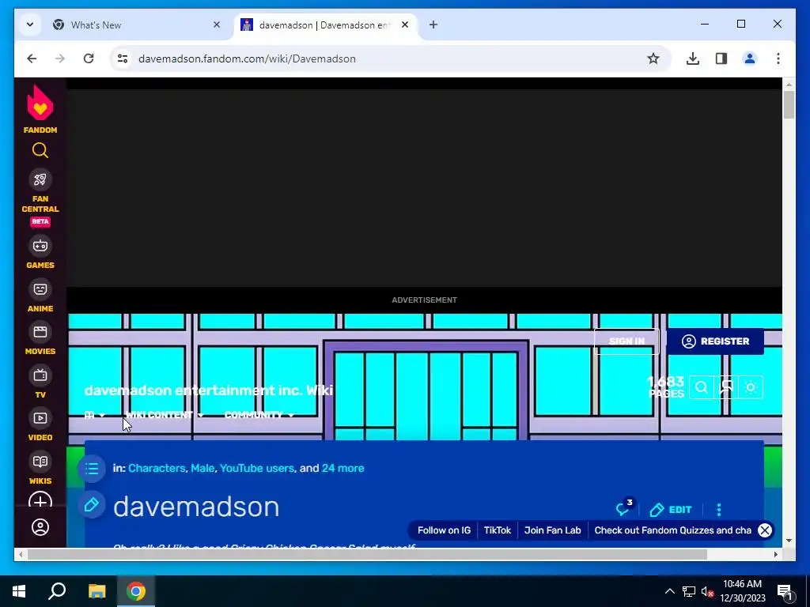Open Chrome profile avatar
810x607 pixels.
(x=750, y=58)
